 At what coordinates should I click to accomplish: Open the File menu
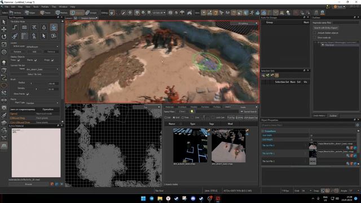(6, 7)
